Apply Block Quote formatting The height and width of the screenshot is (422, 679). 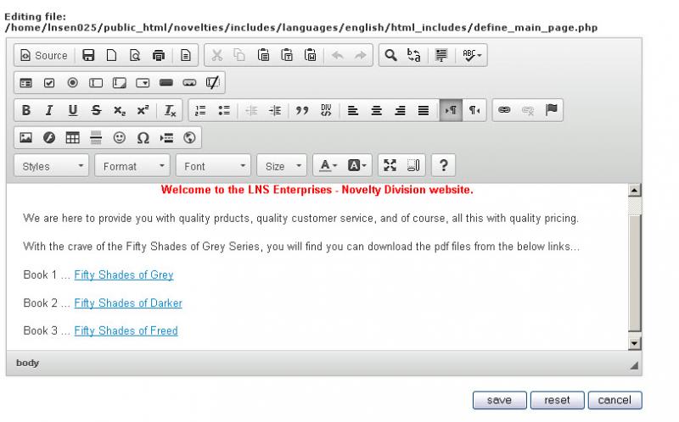(302, 110)
